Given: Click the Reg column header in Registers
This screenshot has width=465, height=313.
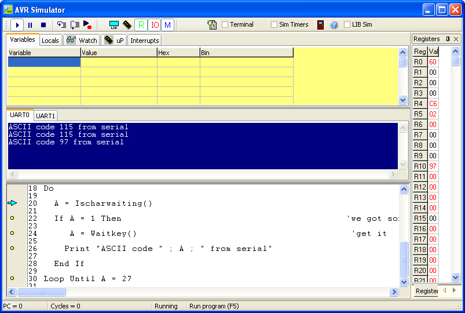Looking at the screenshot, I should point(420,52).
